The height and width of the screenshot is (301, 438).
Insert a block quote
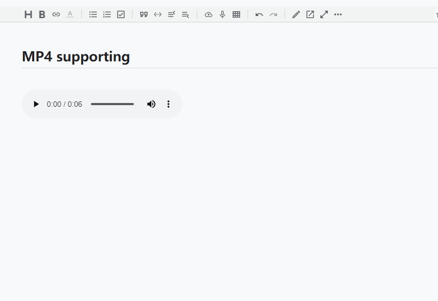pyautogui.click(x=144, y=14)
